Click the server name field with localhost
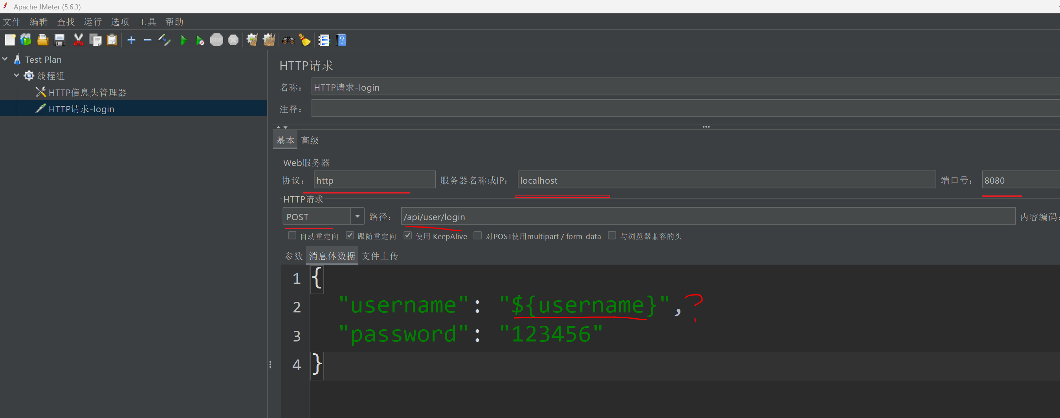 pyautogui.click(x=727, y=180)
